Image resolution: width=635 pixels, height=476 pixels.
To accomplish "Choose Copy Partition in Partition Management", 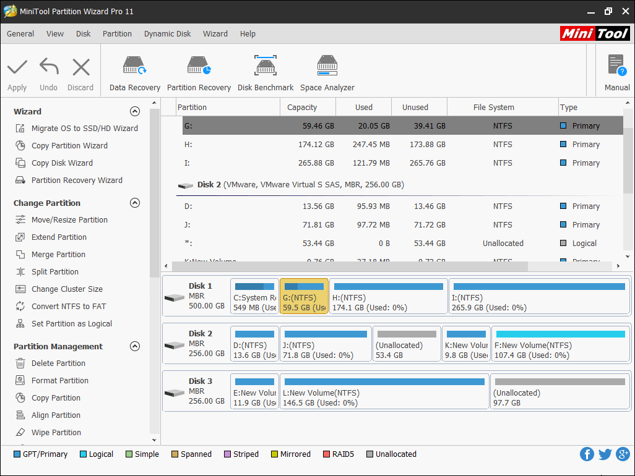I will tap(48, 398).
